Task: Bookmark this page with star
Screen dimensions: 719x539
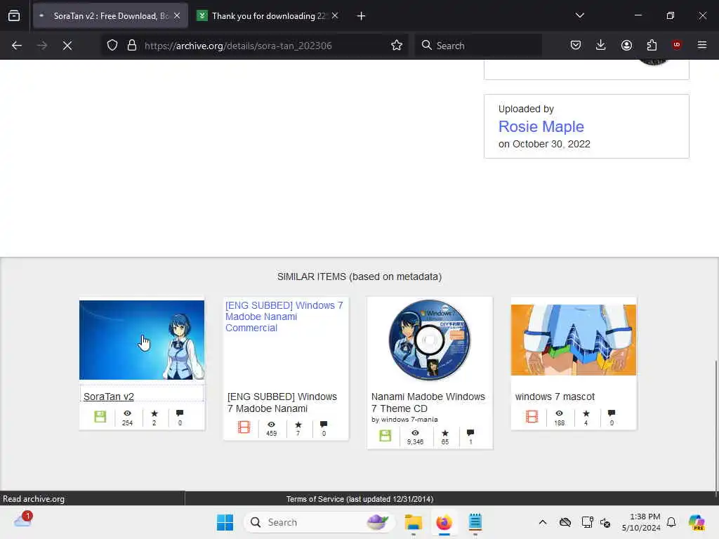Action: (397, 46)
